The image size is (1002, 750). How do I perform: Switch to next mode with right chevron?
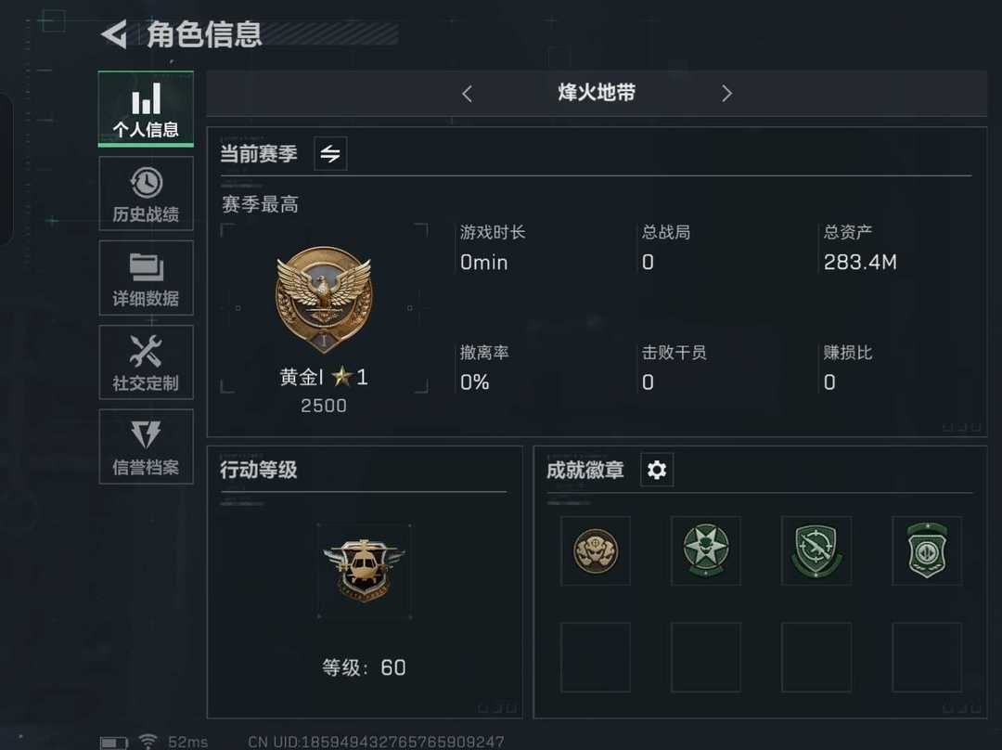point(726,94)
